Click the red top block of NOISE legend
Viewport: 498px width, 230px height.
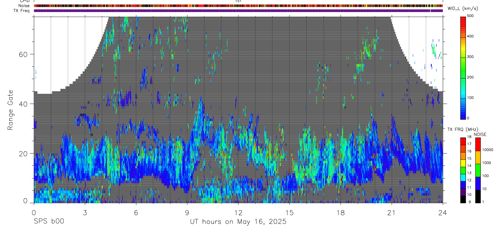click(478, 144)
